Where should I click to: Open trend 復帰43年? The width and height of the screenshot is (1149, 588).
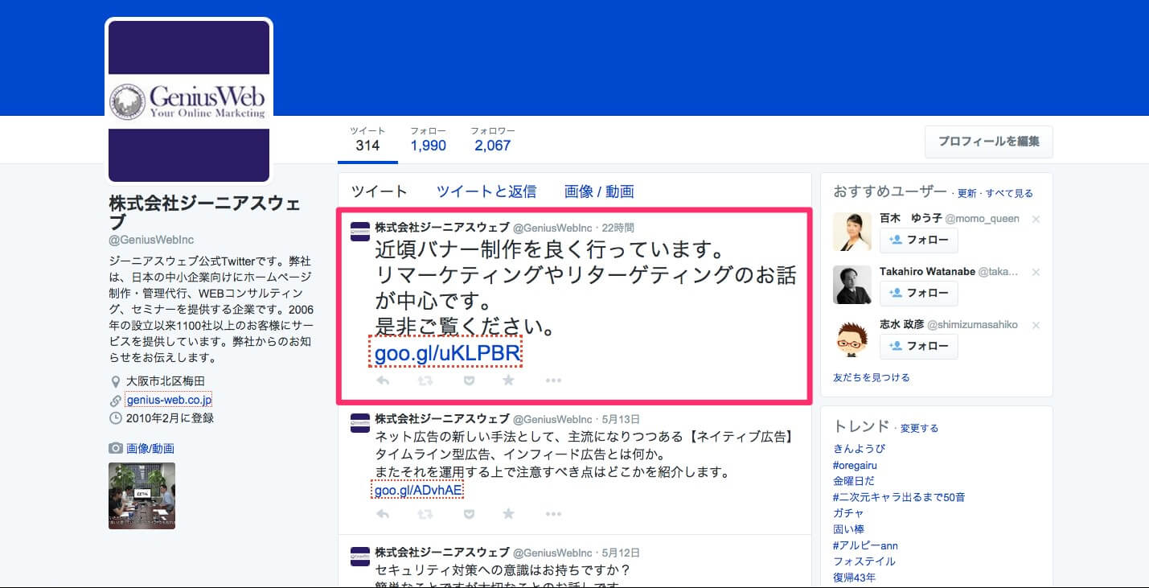pos(855,578)
